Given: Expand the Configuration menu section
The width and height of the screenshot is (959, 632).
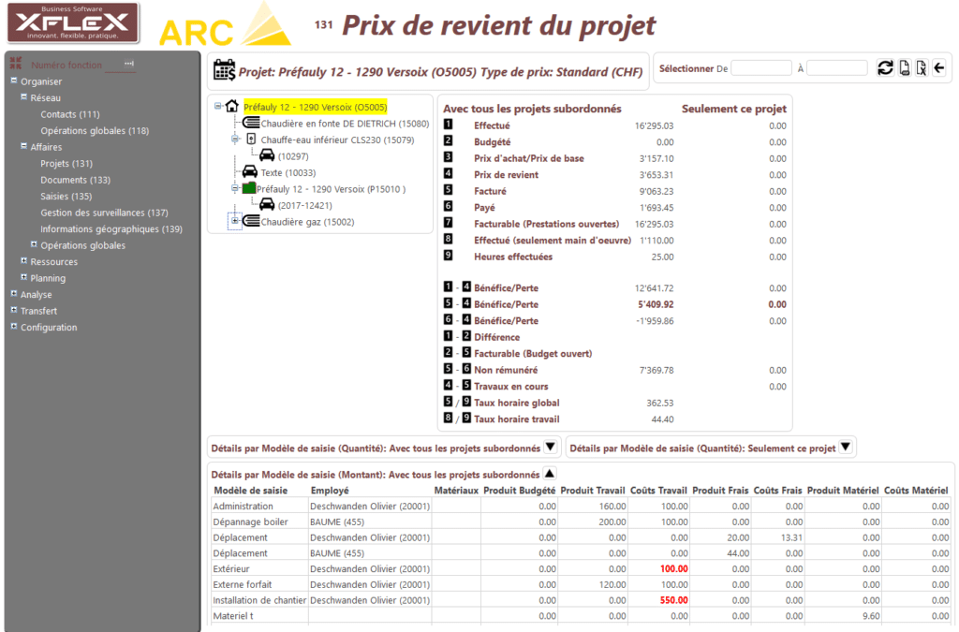Looking at the screenshot, I should point(13,327).
